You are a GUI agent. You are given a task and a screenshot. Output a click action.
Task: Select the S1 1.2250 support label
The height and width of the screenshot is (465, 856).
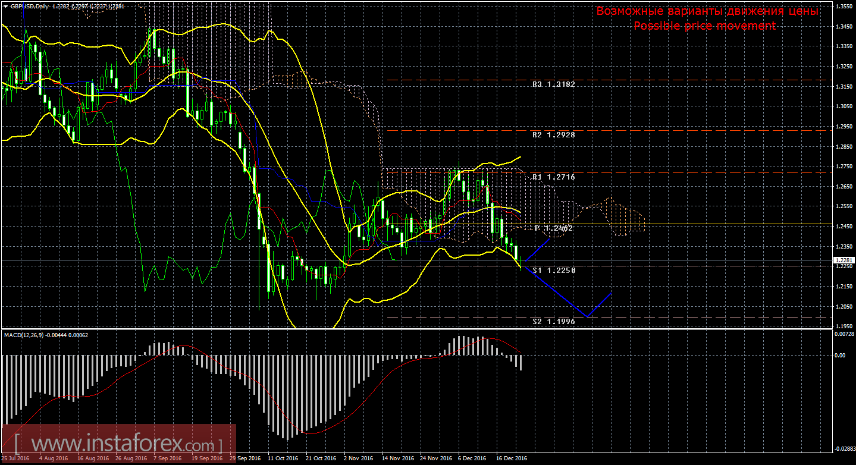tap(554, 270)
